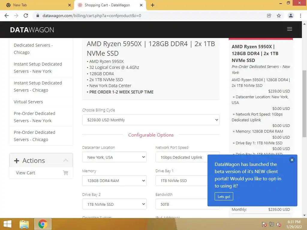This screenshot has width=307, height=230.
Task: Click the page vertical scrollbar thumb
Action: [x=304, y=104]
